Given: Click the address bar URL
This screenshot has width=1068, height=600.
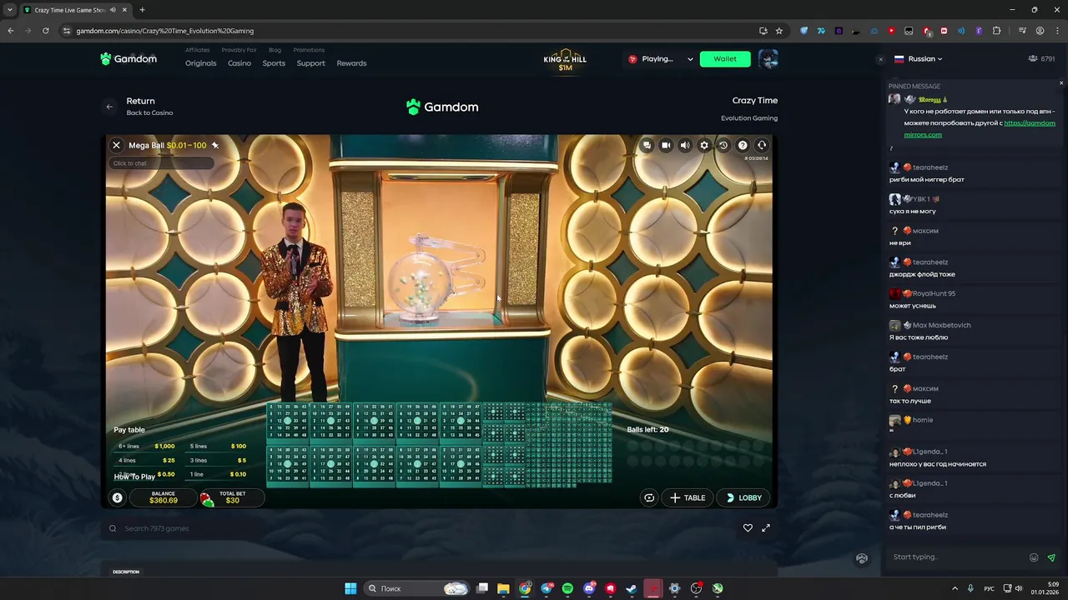Looking at the screenshot, I should click(x=165, y=31).
